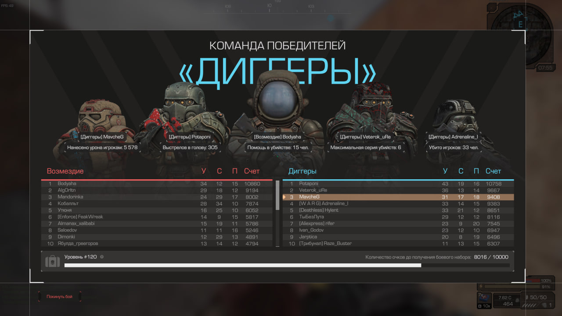Click the Убито игроков: 33 чел. label
The image size is (562, 316).
coord(454,148)
